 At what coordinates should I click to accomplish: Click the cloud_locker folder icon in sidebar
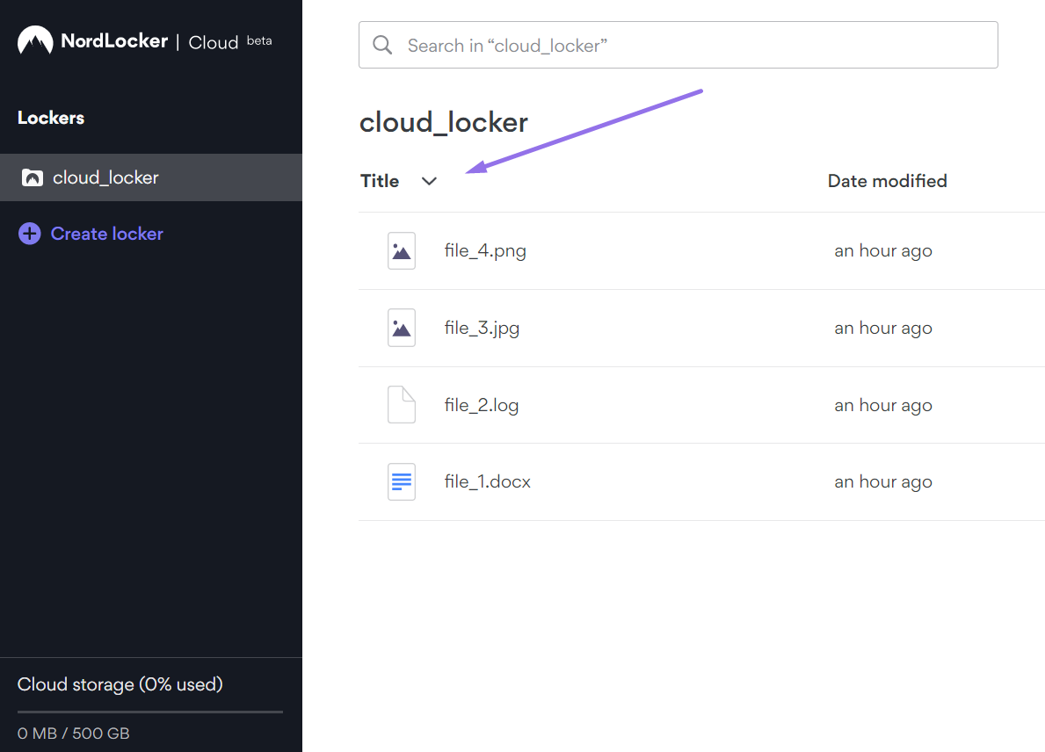point(33,177)
